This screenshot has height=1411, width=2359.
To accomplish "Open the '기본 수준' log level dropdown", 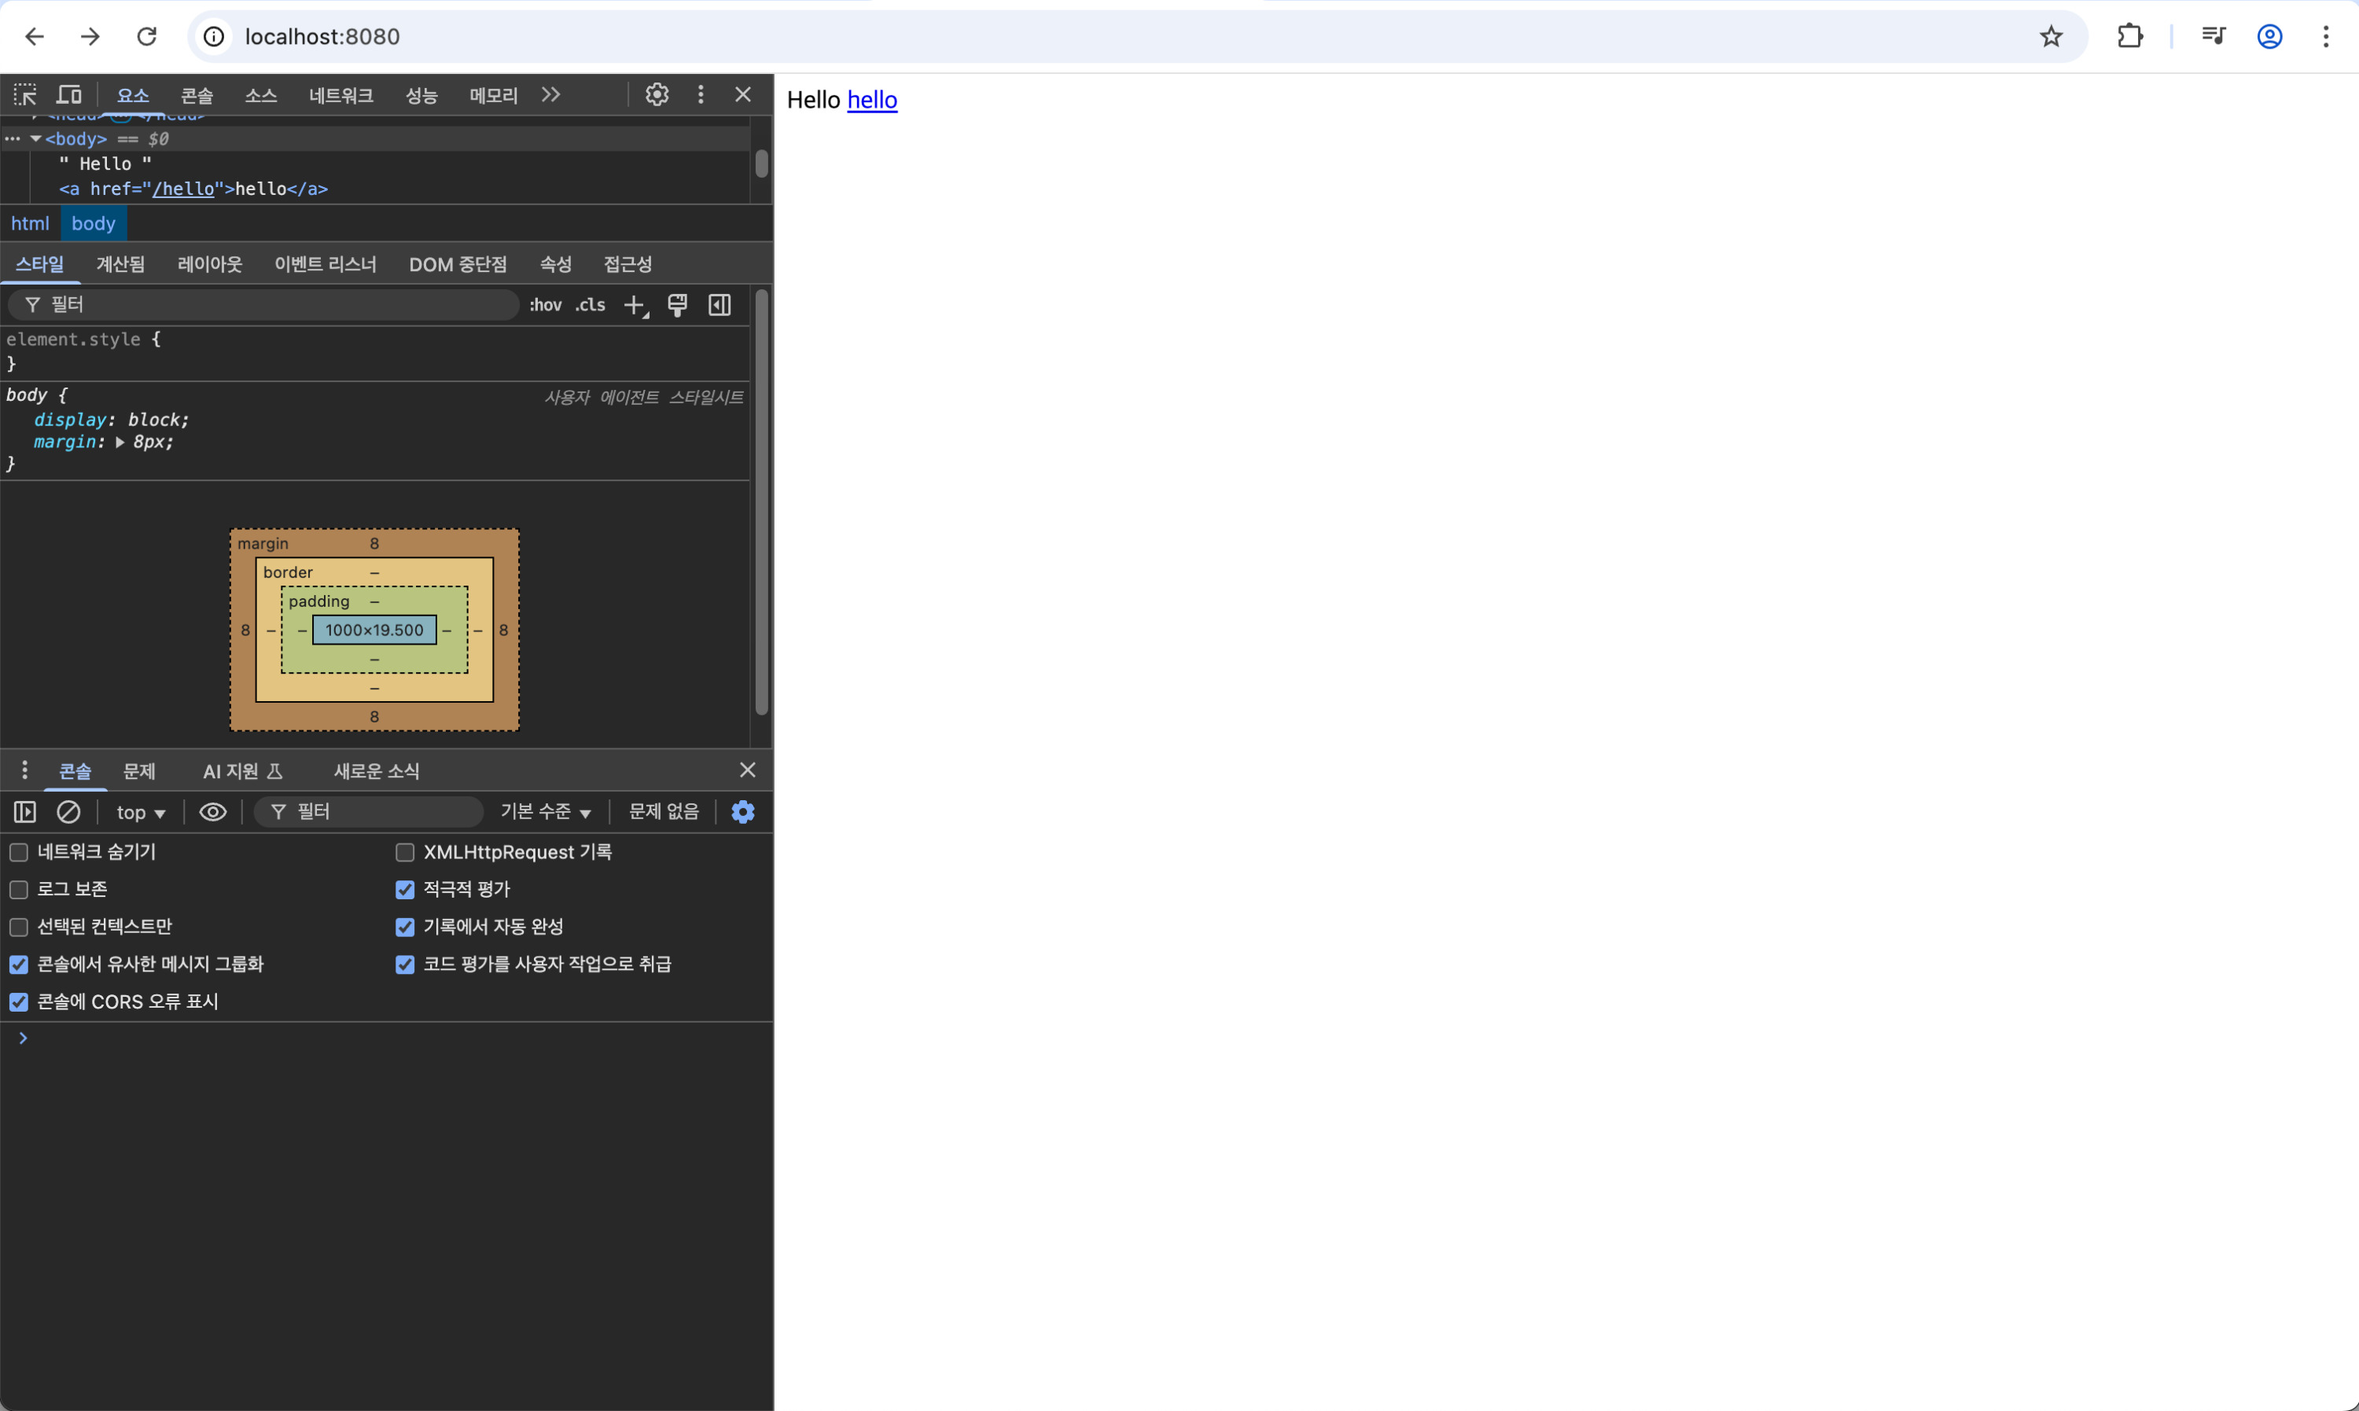I will (x=546, y=812).
